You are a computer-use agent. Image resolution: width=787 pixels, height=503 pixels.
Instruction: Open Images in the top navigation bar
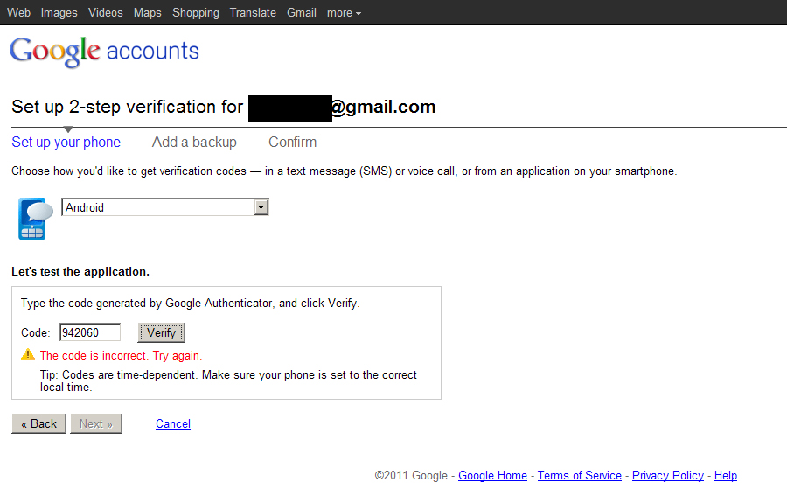(x=59, y=12)
